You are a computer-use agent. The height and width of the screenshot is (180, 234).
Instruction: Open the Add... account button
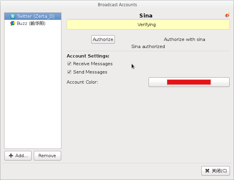click(18, 156)
